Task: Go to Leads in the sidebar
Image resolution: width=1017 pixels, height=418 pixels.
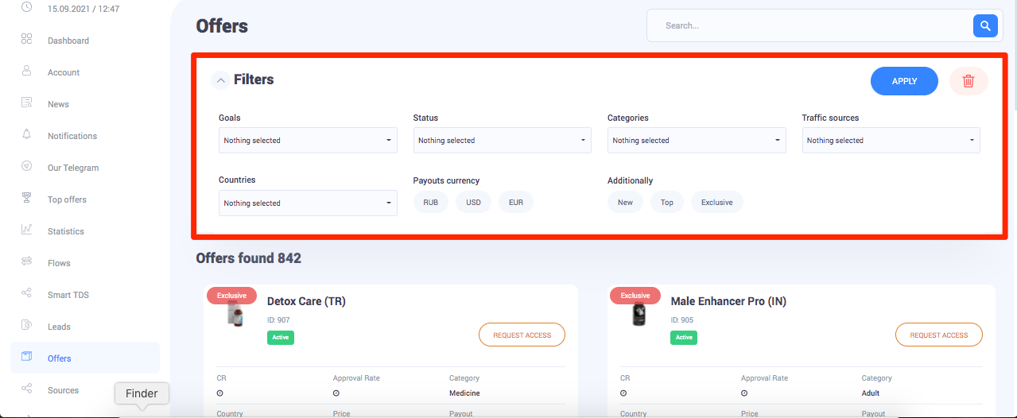Action: pyautogui.click(x=59, y=327)
